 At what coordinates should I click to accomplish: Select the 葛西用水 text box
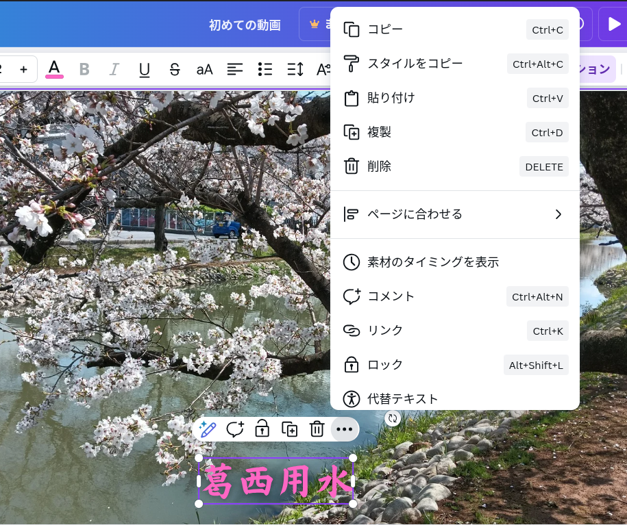(x=276, y=481)
